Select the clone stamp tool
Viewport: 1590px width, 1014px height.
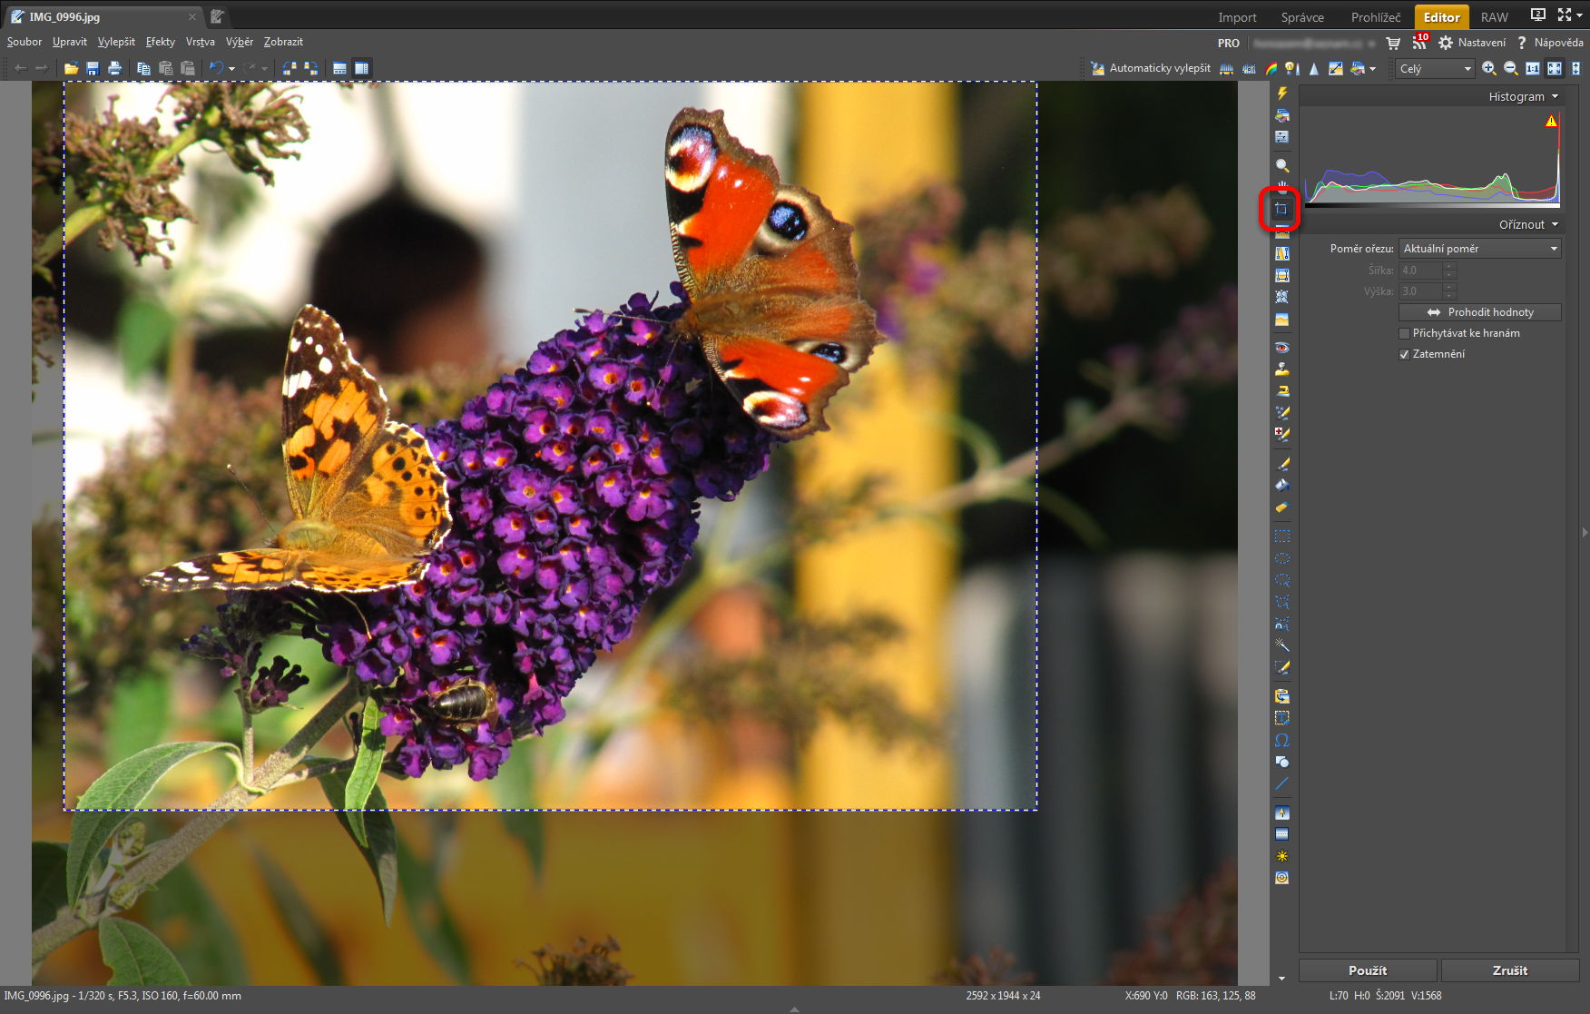1281,369
